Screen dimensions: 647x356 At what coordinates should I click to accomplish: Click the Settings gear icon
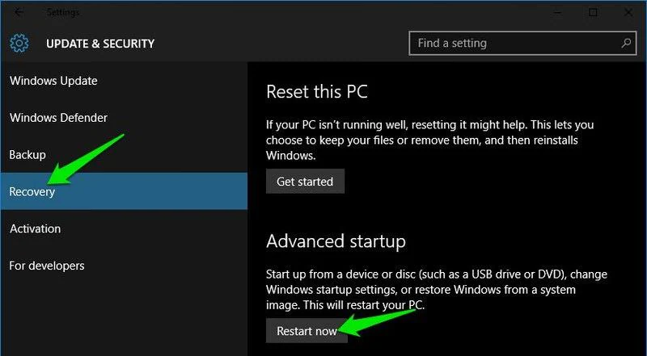click(x=19, y=43)
